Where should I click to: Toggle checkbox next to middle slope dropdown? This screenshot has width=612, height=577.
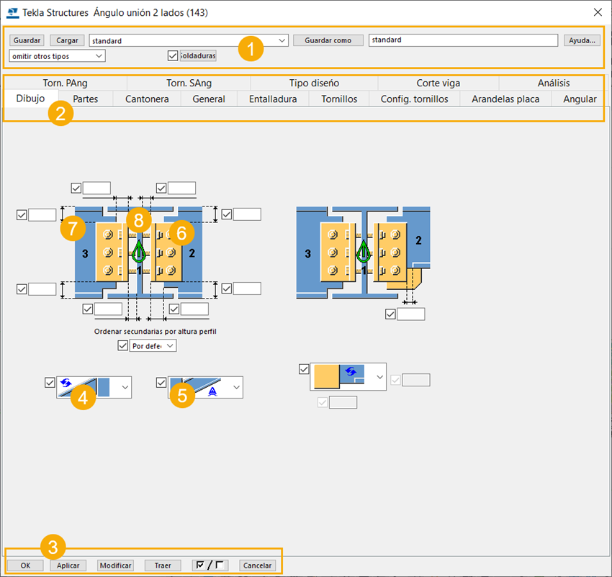point(161,382)
